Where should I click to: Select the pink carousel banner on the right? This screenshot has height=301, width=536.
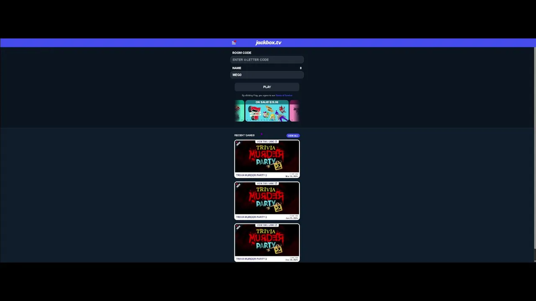point(294,111)
